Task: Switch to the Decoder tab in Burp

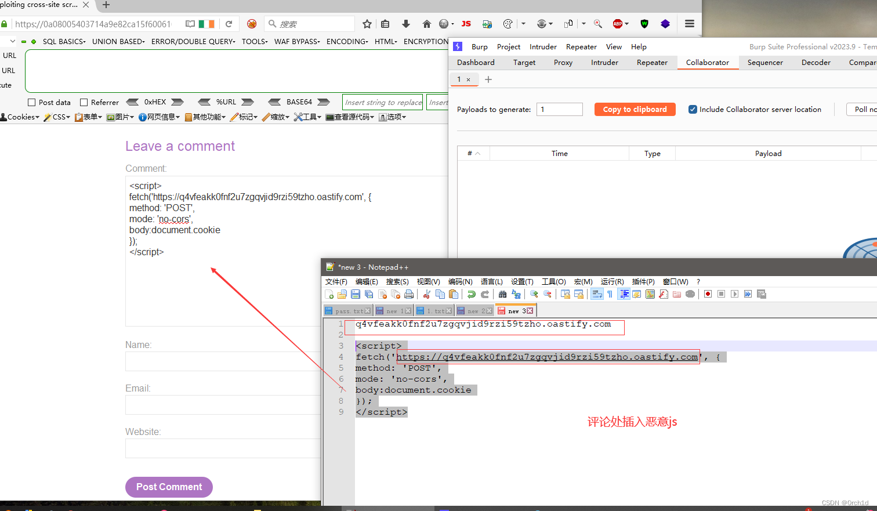Action: (x=816, y=63)
